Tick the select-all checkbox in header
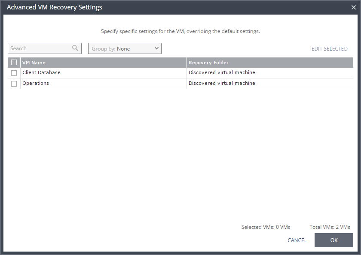Viewport: 361px width, 255px height. [x=14, y=63]
